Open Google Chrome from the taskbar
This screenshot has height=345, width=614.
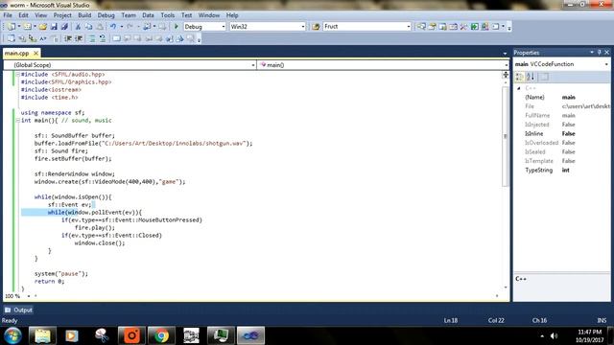[x=161, y=335]
